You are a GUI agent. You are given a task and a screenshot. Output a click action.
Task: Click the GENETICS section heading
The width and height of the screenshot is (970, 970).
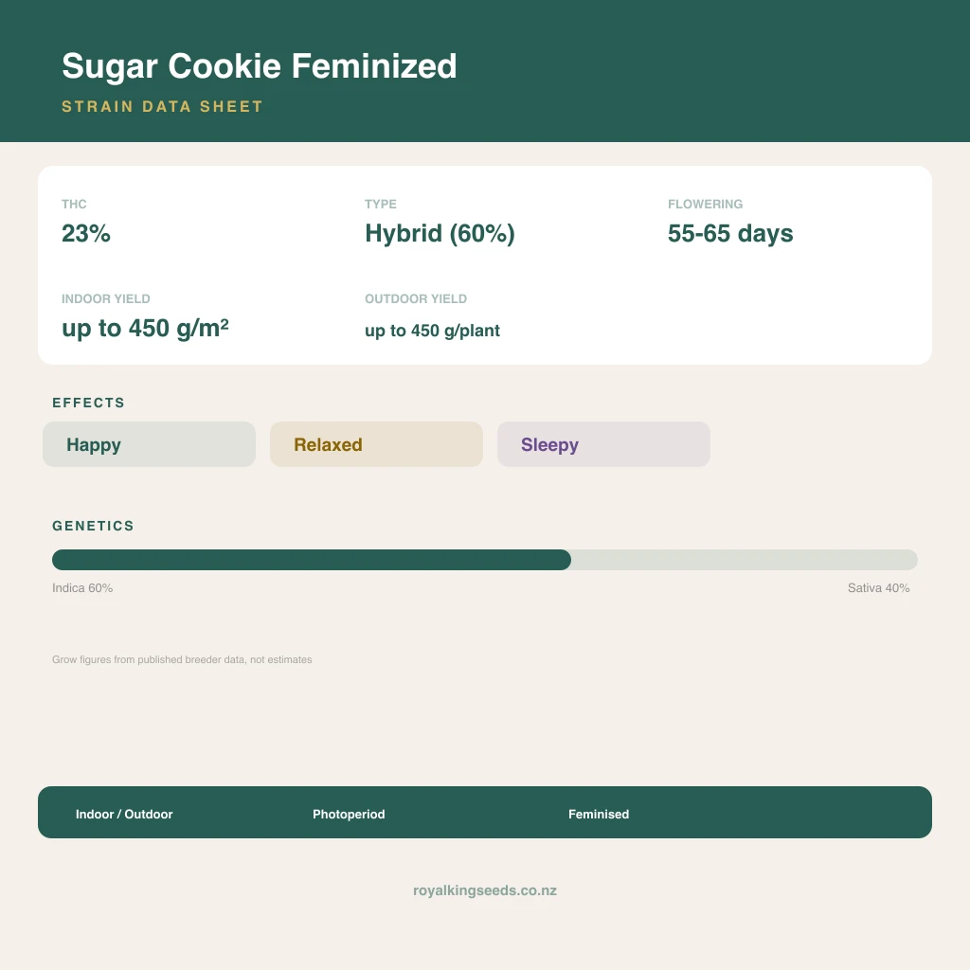point(93,526)
